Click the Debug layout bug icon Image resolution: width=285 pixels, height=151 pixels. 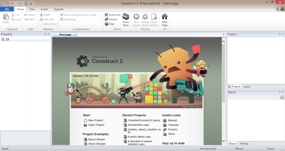pos(145,17)
